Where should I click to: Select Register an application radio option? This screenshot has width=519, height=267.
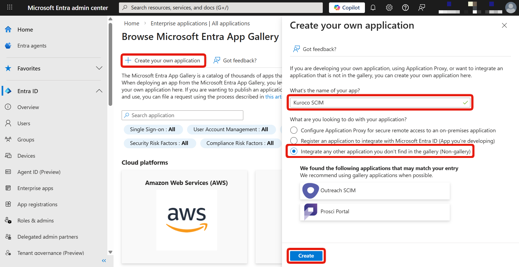[294, 141]
